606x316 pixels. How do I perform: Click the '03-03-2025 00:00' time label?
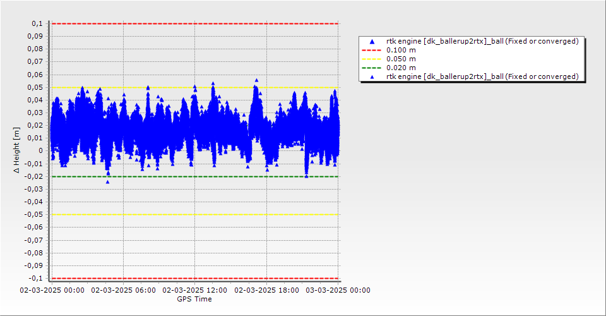[x=338, y=290]
